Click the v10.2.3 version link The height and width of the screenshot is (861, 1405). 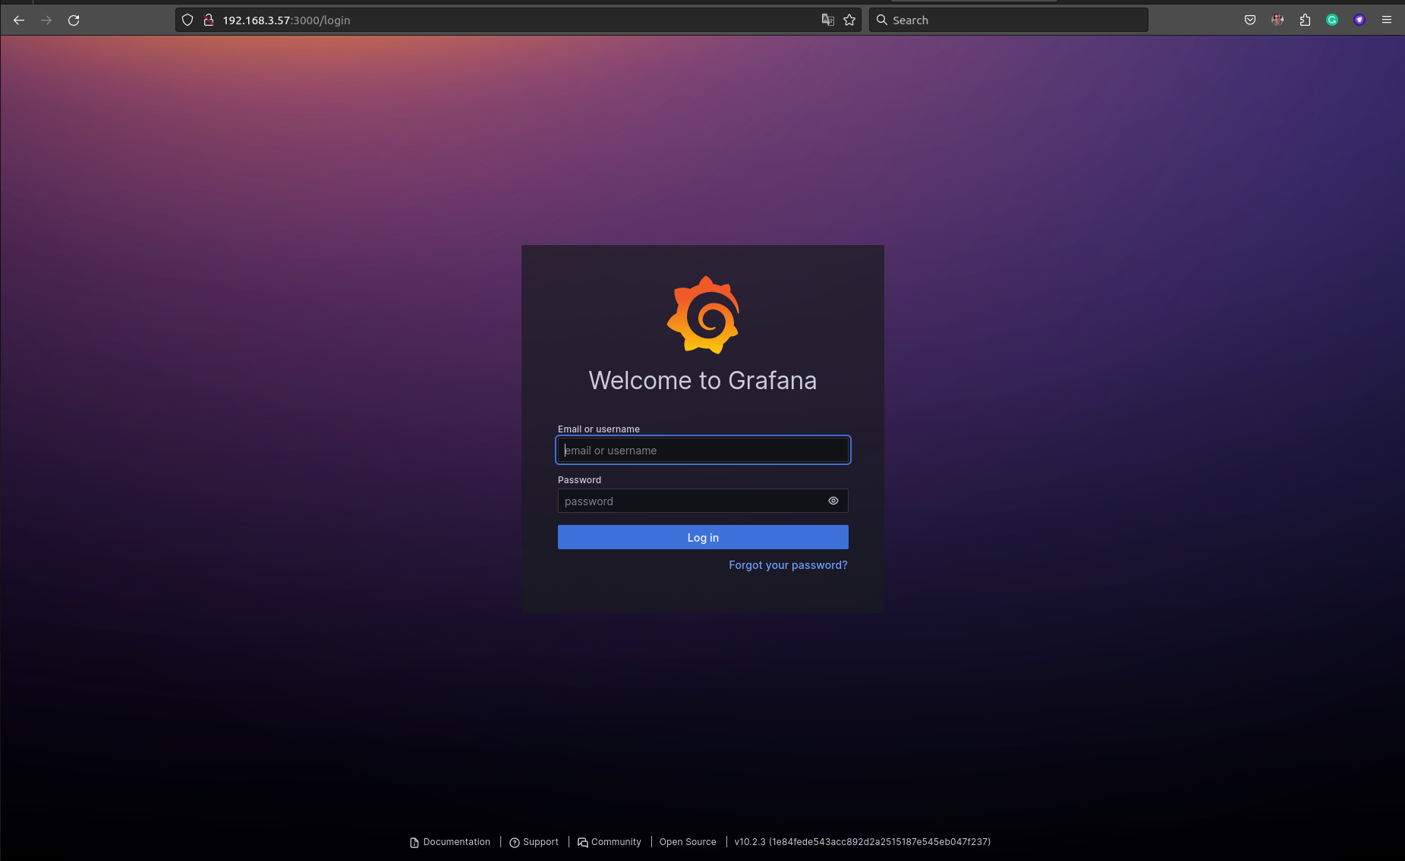(x=862, y=842)
